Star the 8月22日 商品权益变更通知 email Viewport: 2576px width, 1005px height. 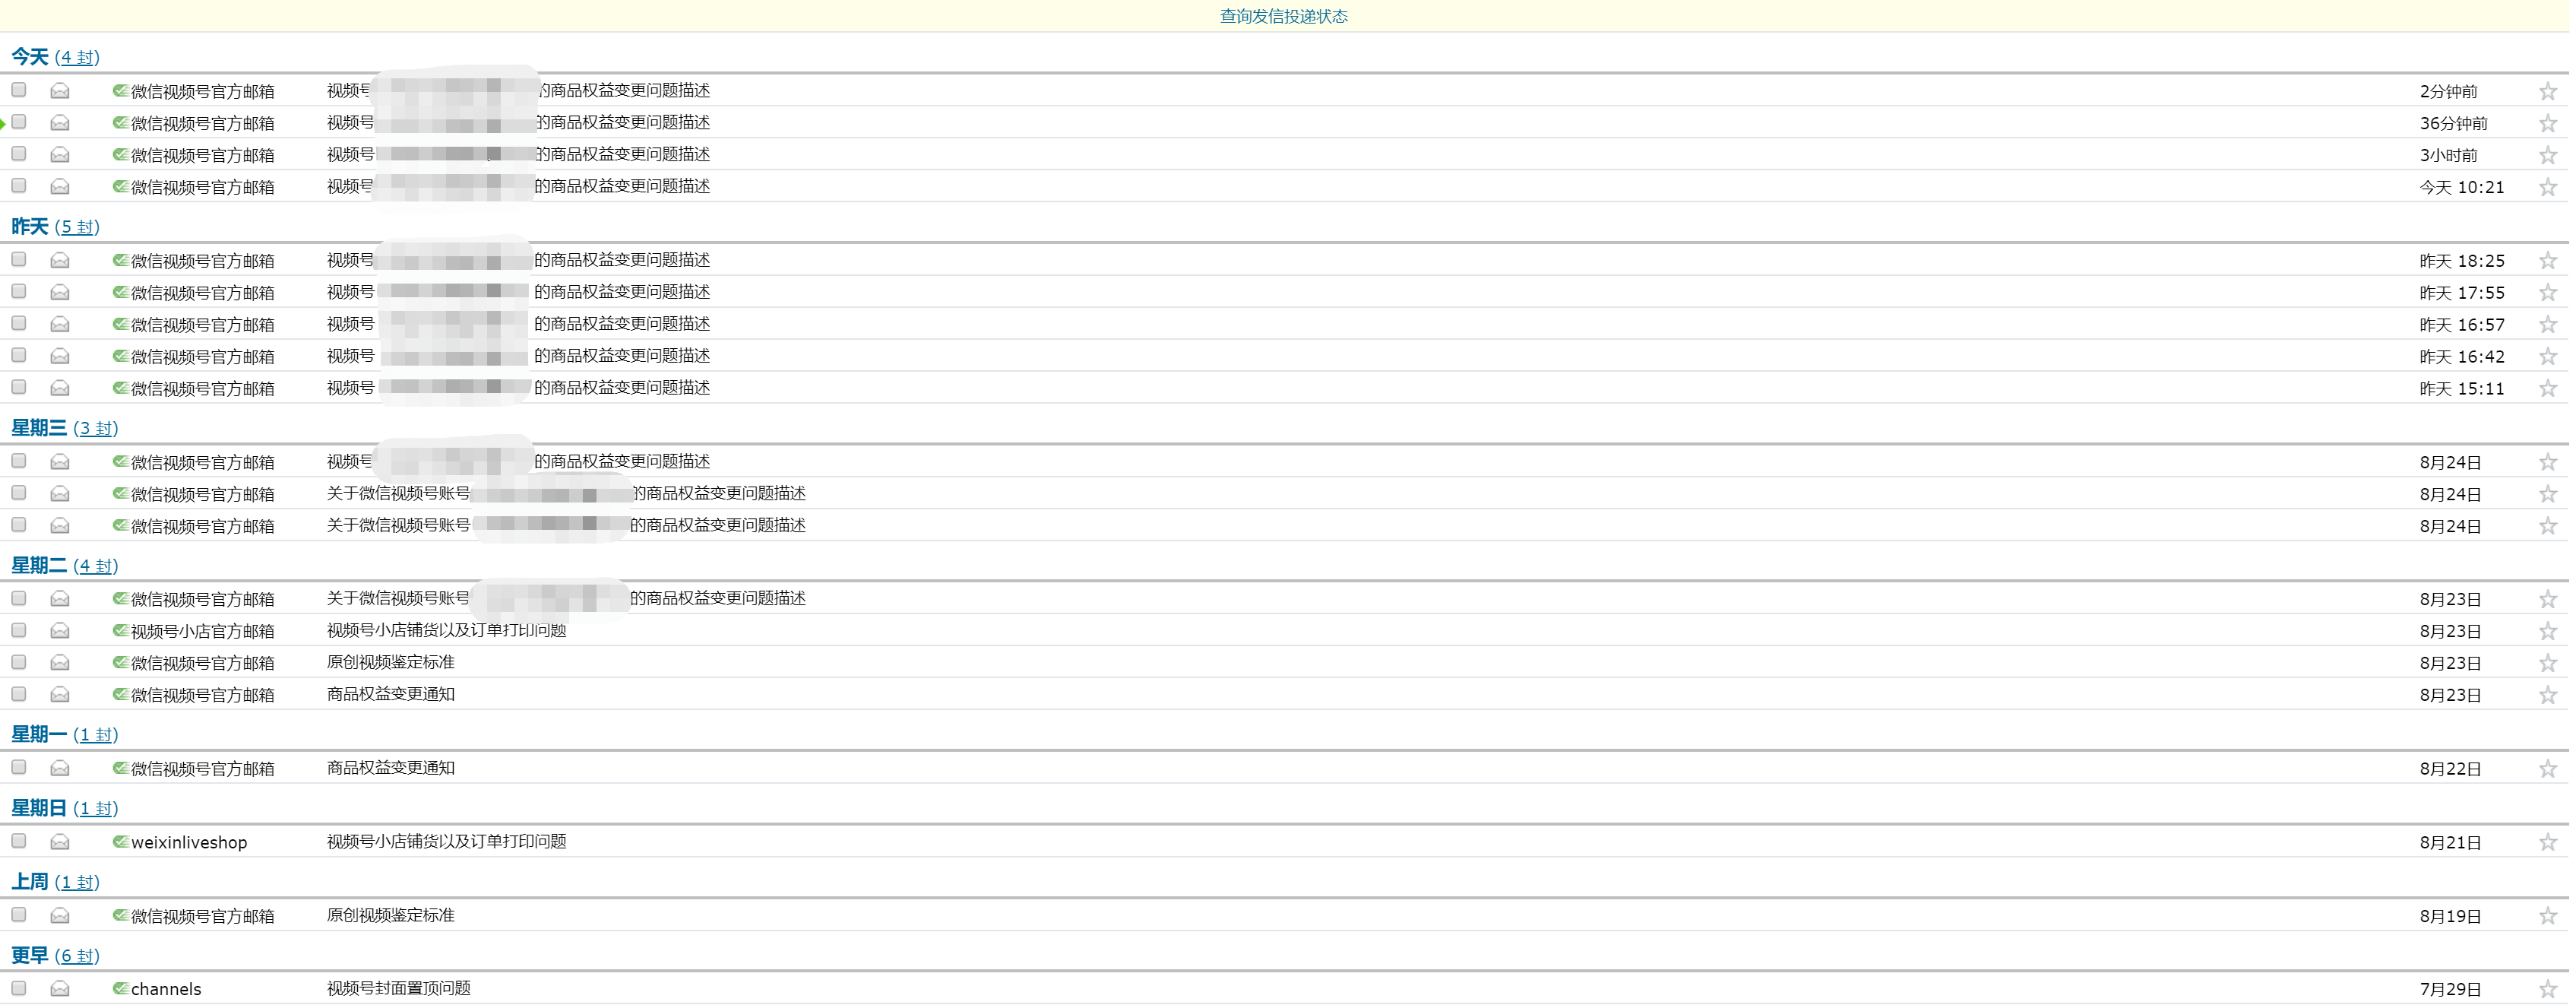(x=2554, y=771)
